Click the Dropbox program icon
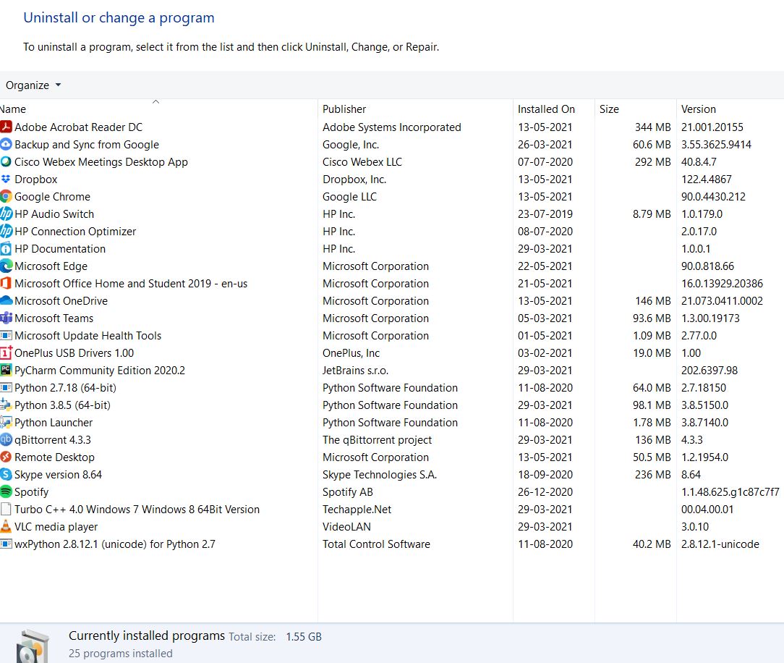The image size is (784, 663). tap(6, 179)
